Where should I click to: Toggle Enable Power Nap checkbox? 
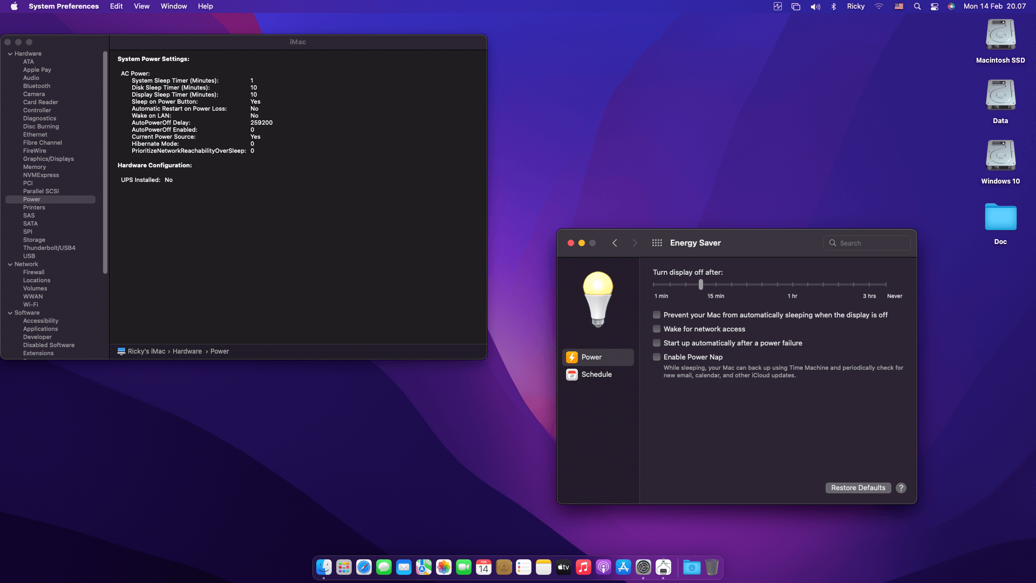tap(657, 357)
